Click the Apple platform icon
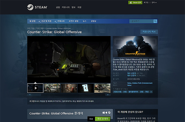The height and width of the screenshot is (122, 185). 106,113
